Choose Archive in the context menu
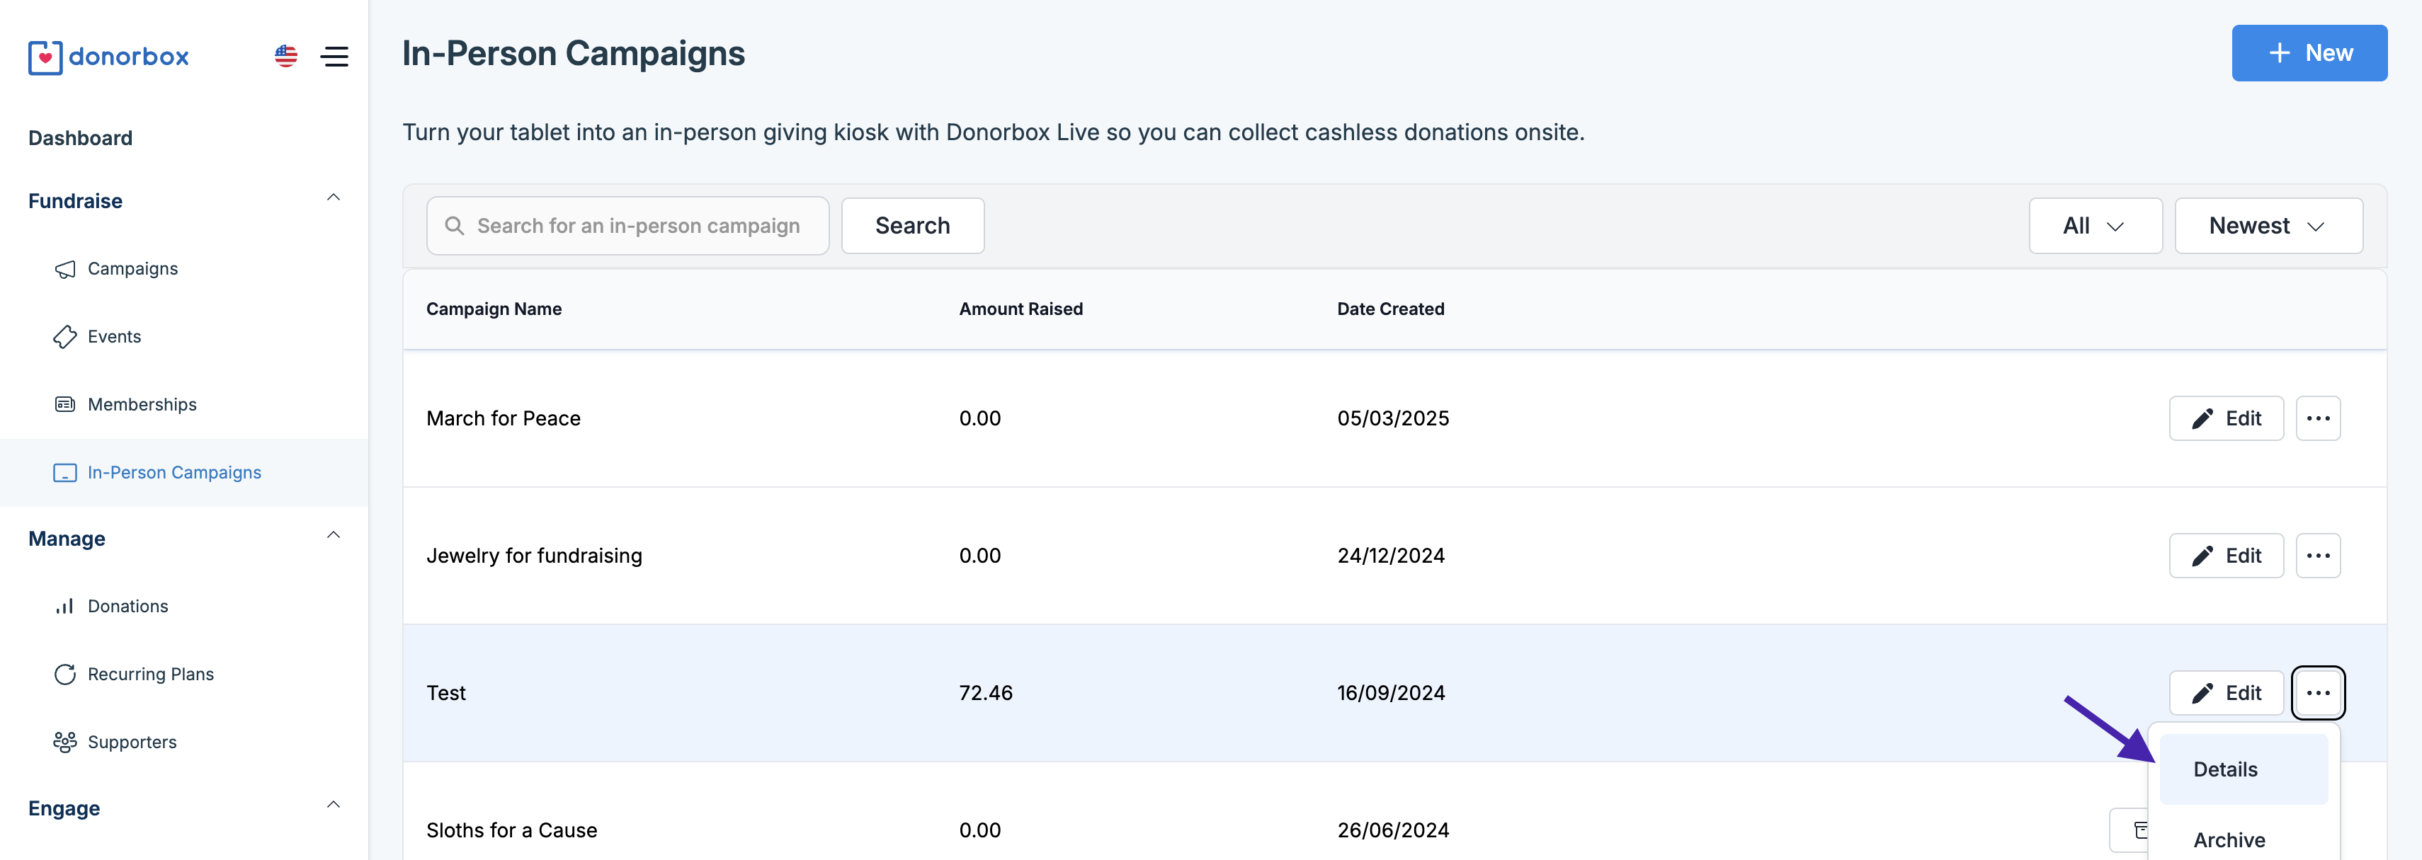This screenshot has width=2422, height=860. point(2229,839)
